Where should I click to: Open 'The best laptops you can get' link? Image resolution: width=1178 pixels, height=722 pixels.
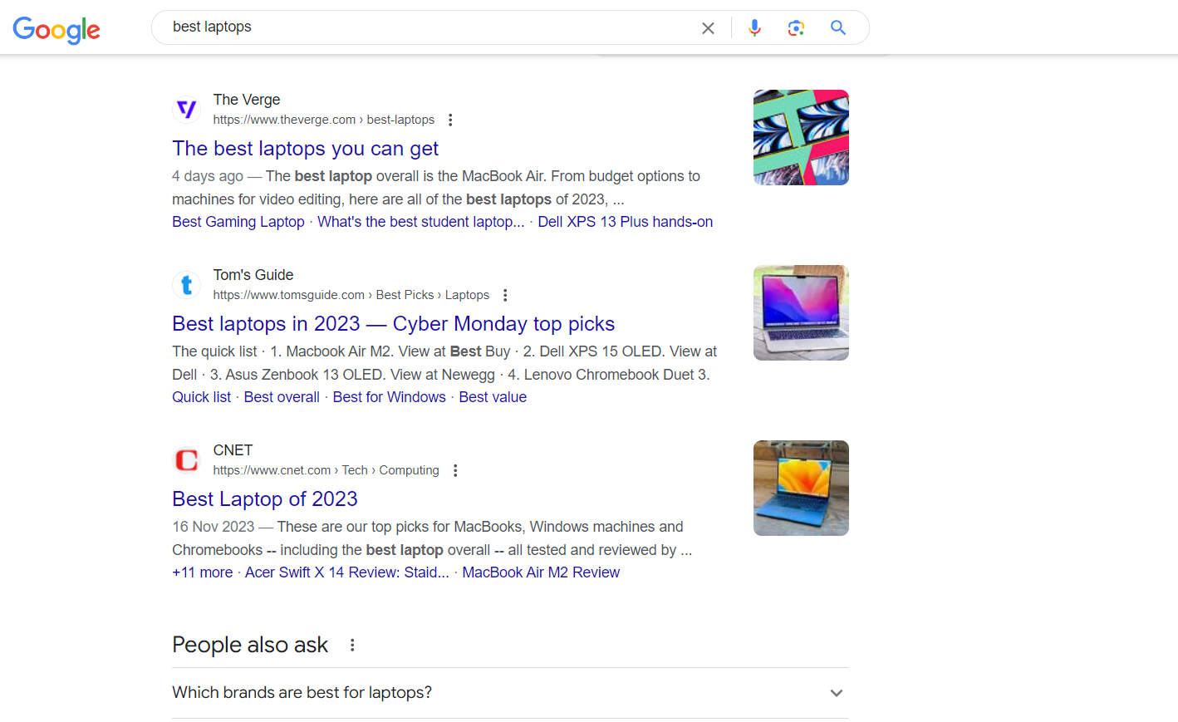305,149
